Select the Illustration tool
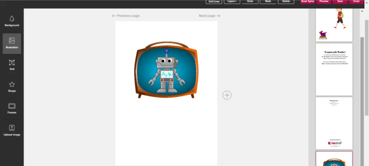 pos(12,44)
